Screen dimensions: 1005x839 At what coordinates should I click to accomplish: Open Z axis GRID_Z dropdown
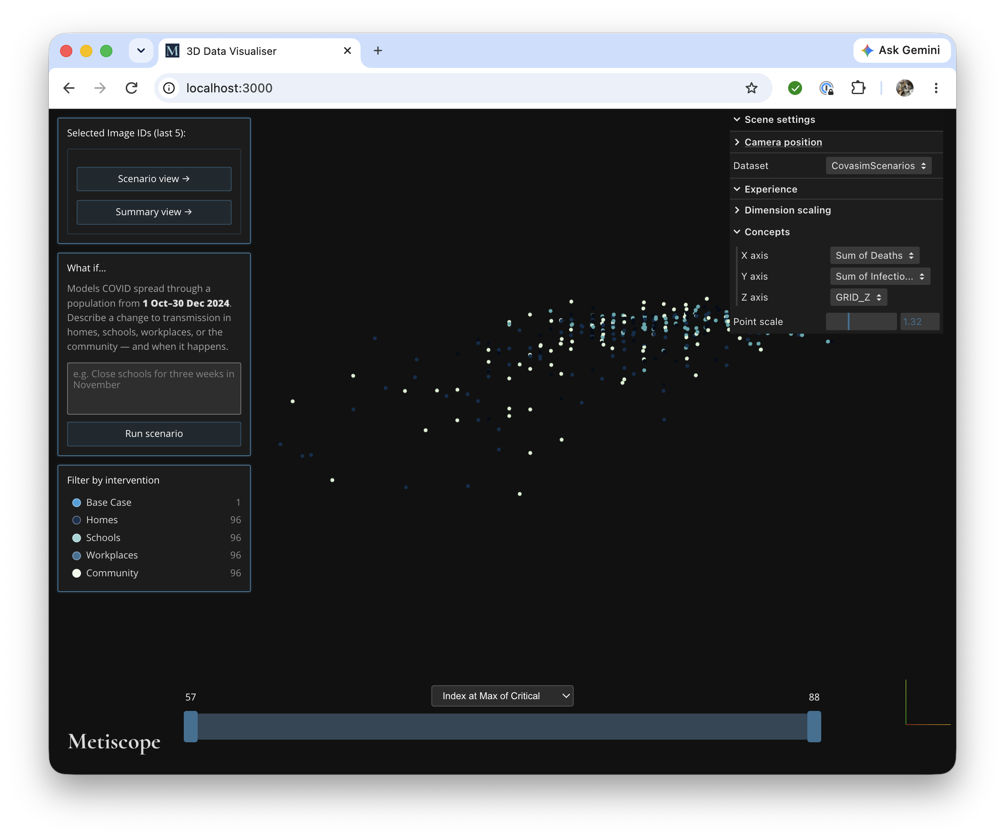pos(859,298)
